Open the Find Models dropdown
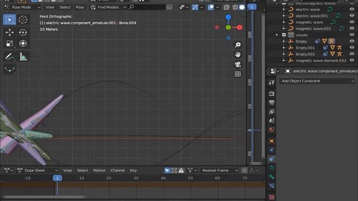The width and height of the screenshot is (358, 201). pyautogui.click(x=108, y=7)
